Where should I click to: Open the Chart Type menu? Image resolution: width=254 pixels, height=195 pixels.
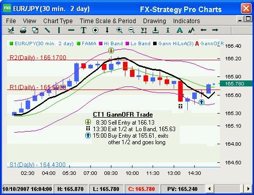pyautogui.click(x=58, y=21)
